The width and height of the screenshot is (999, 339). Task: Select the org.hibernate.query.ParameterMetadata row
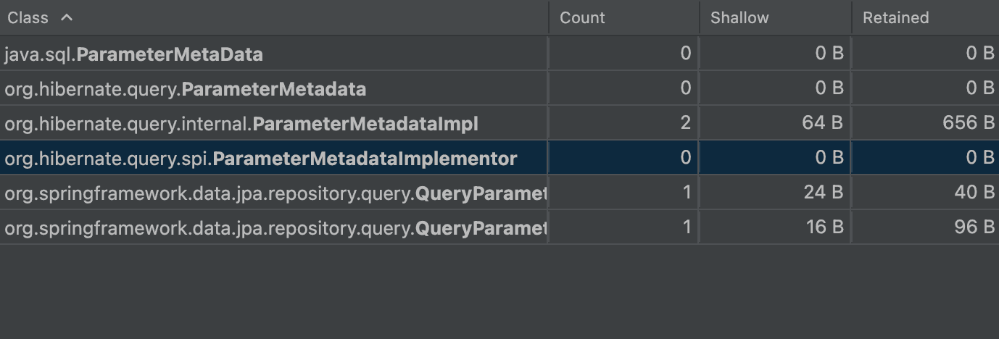(185, 89)
